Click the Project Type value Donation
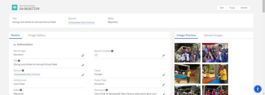 [x=99, y=84]
